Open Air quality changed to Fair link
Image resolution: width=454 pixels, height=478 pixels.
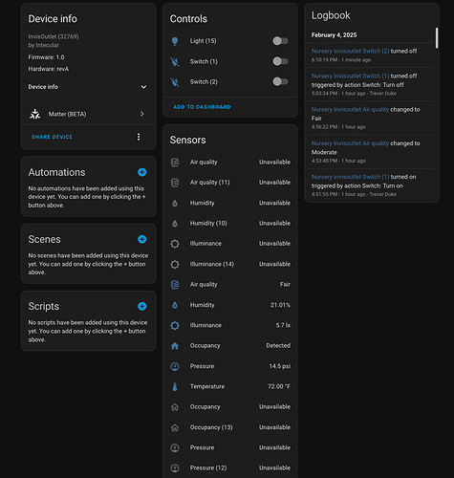tap(350, 110)
